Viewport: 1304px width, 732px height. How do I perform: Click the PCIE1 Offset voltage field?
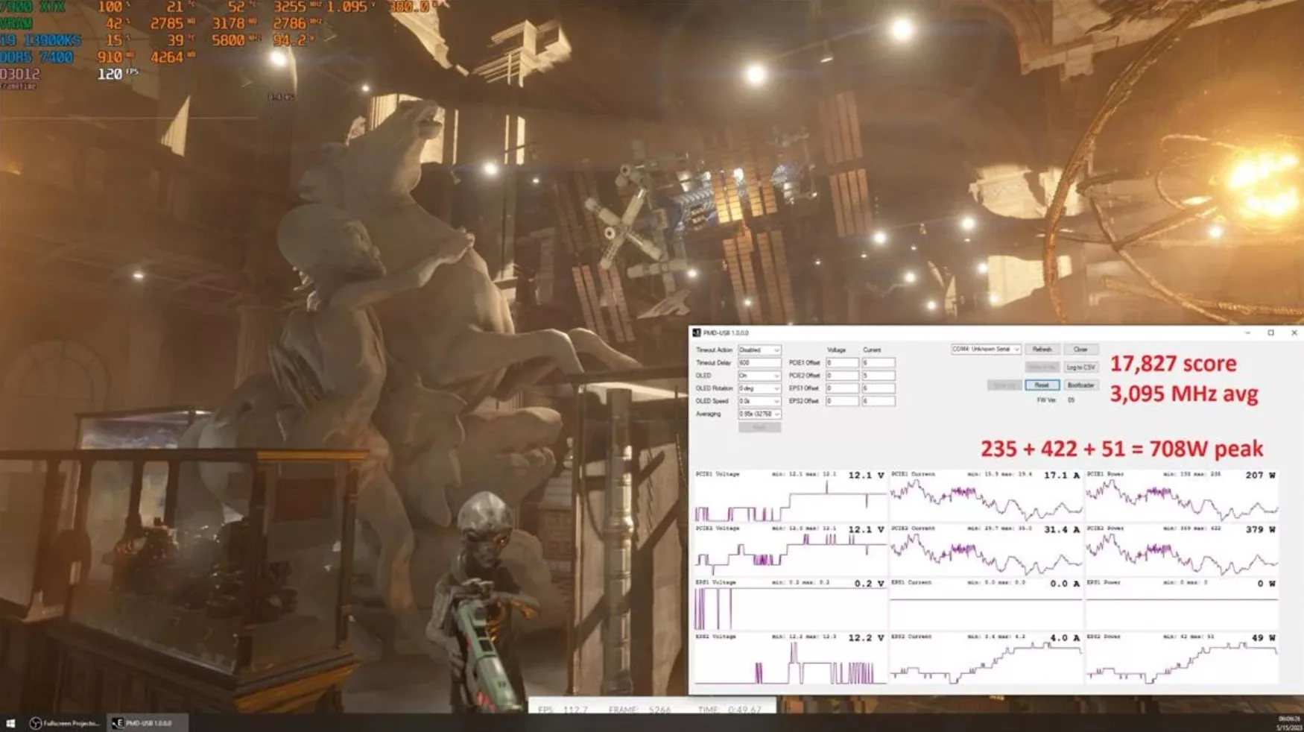coord(842,363)
